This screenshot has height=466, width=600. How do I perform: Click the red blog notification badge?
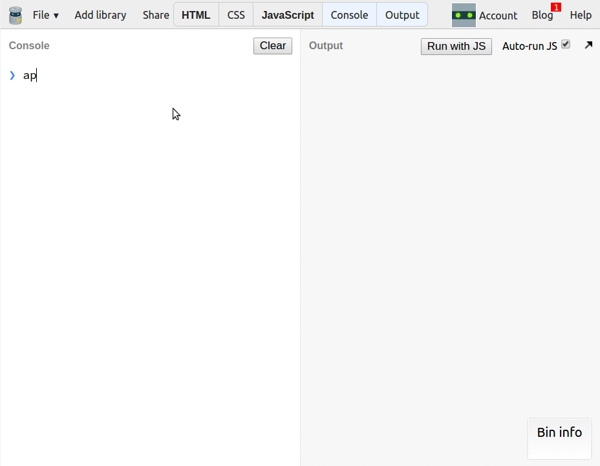click(556, 7)
